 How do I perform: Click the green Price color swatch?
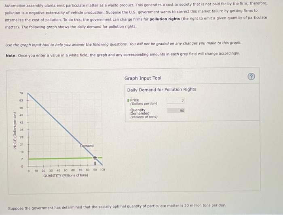point(128,100)
